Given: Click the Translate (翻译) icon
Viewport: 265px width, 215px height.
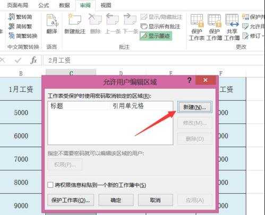Looking at the screenshot, I should pos(52,24).
